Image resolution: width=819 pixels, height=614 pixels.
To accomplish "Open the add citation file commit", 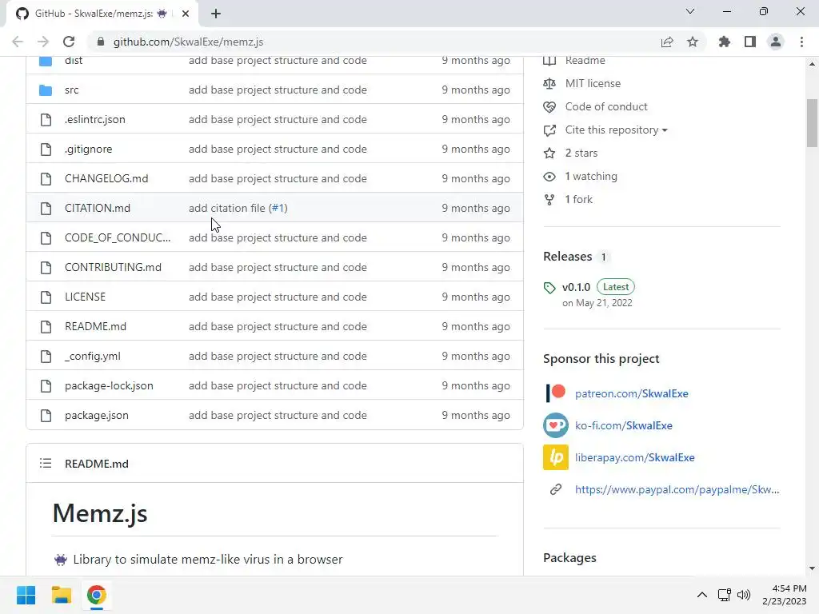I will coord(226,209).
